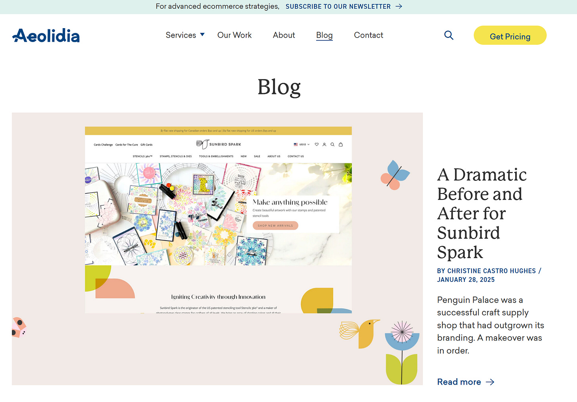Image resolution: width=577 pixels, height=402 pixels.
Task: Open the About page
Action: (x=284, y=35)
